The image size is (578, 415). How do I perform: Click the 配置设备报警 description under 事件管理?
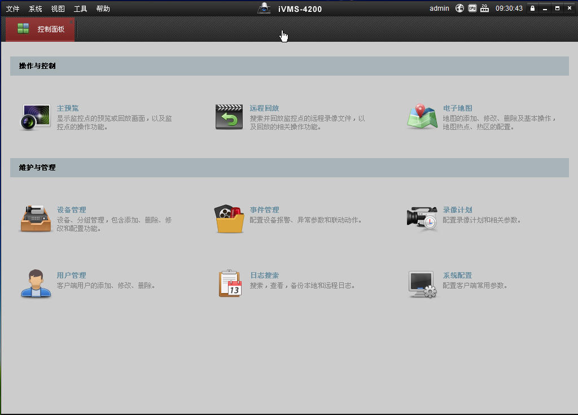[x=306, y=220]
